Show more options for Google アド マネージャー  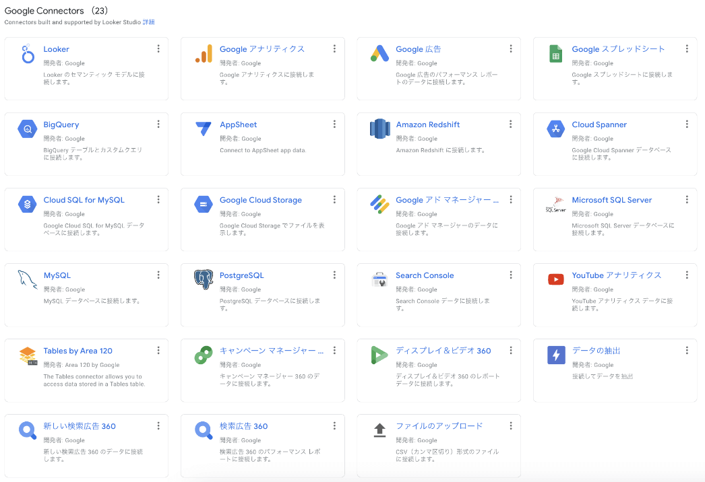tap(511, 199)
